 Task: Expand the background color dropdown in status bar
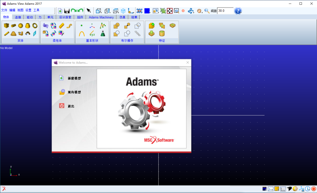(264, 189)
